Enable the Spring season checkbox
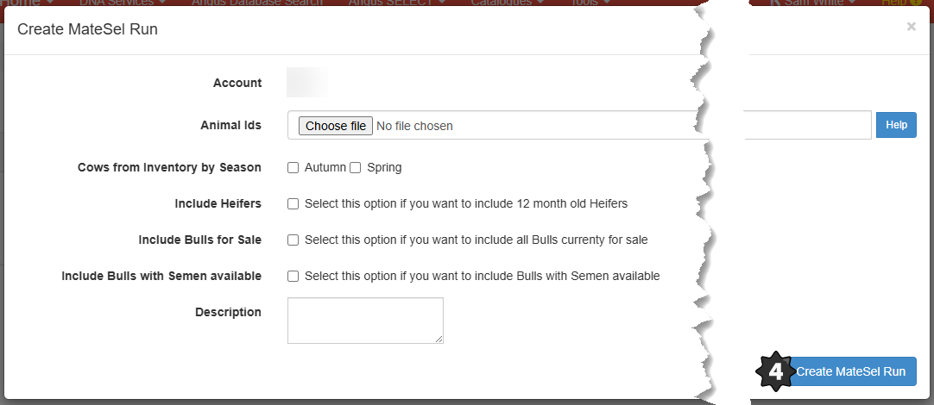Viewport: 934px width, 405px height. point(356,168)
